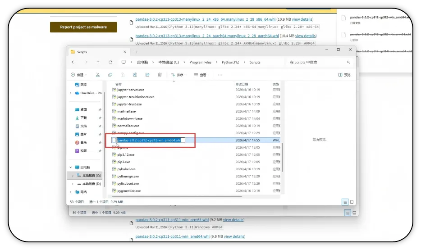
Task: Open the 查看 View dropdown
Action: click(201, 75)
